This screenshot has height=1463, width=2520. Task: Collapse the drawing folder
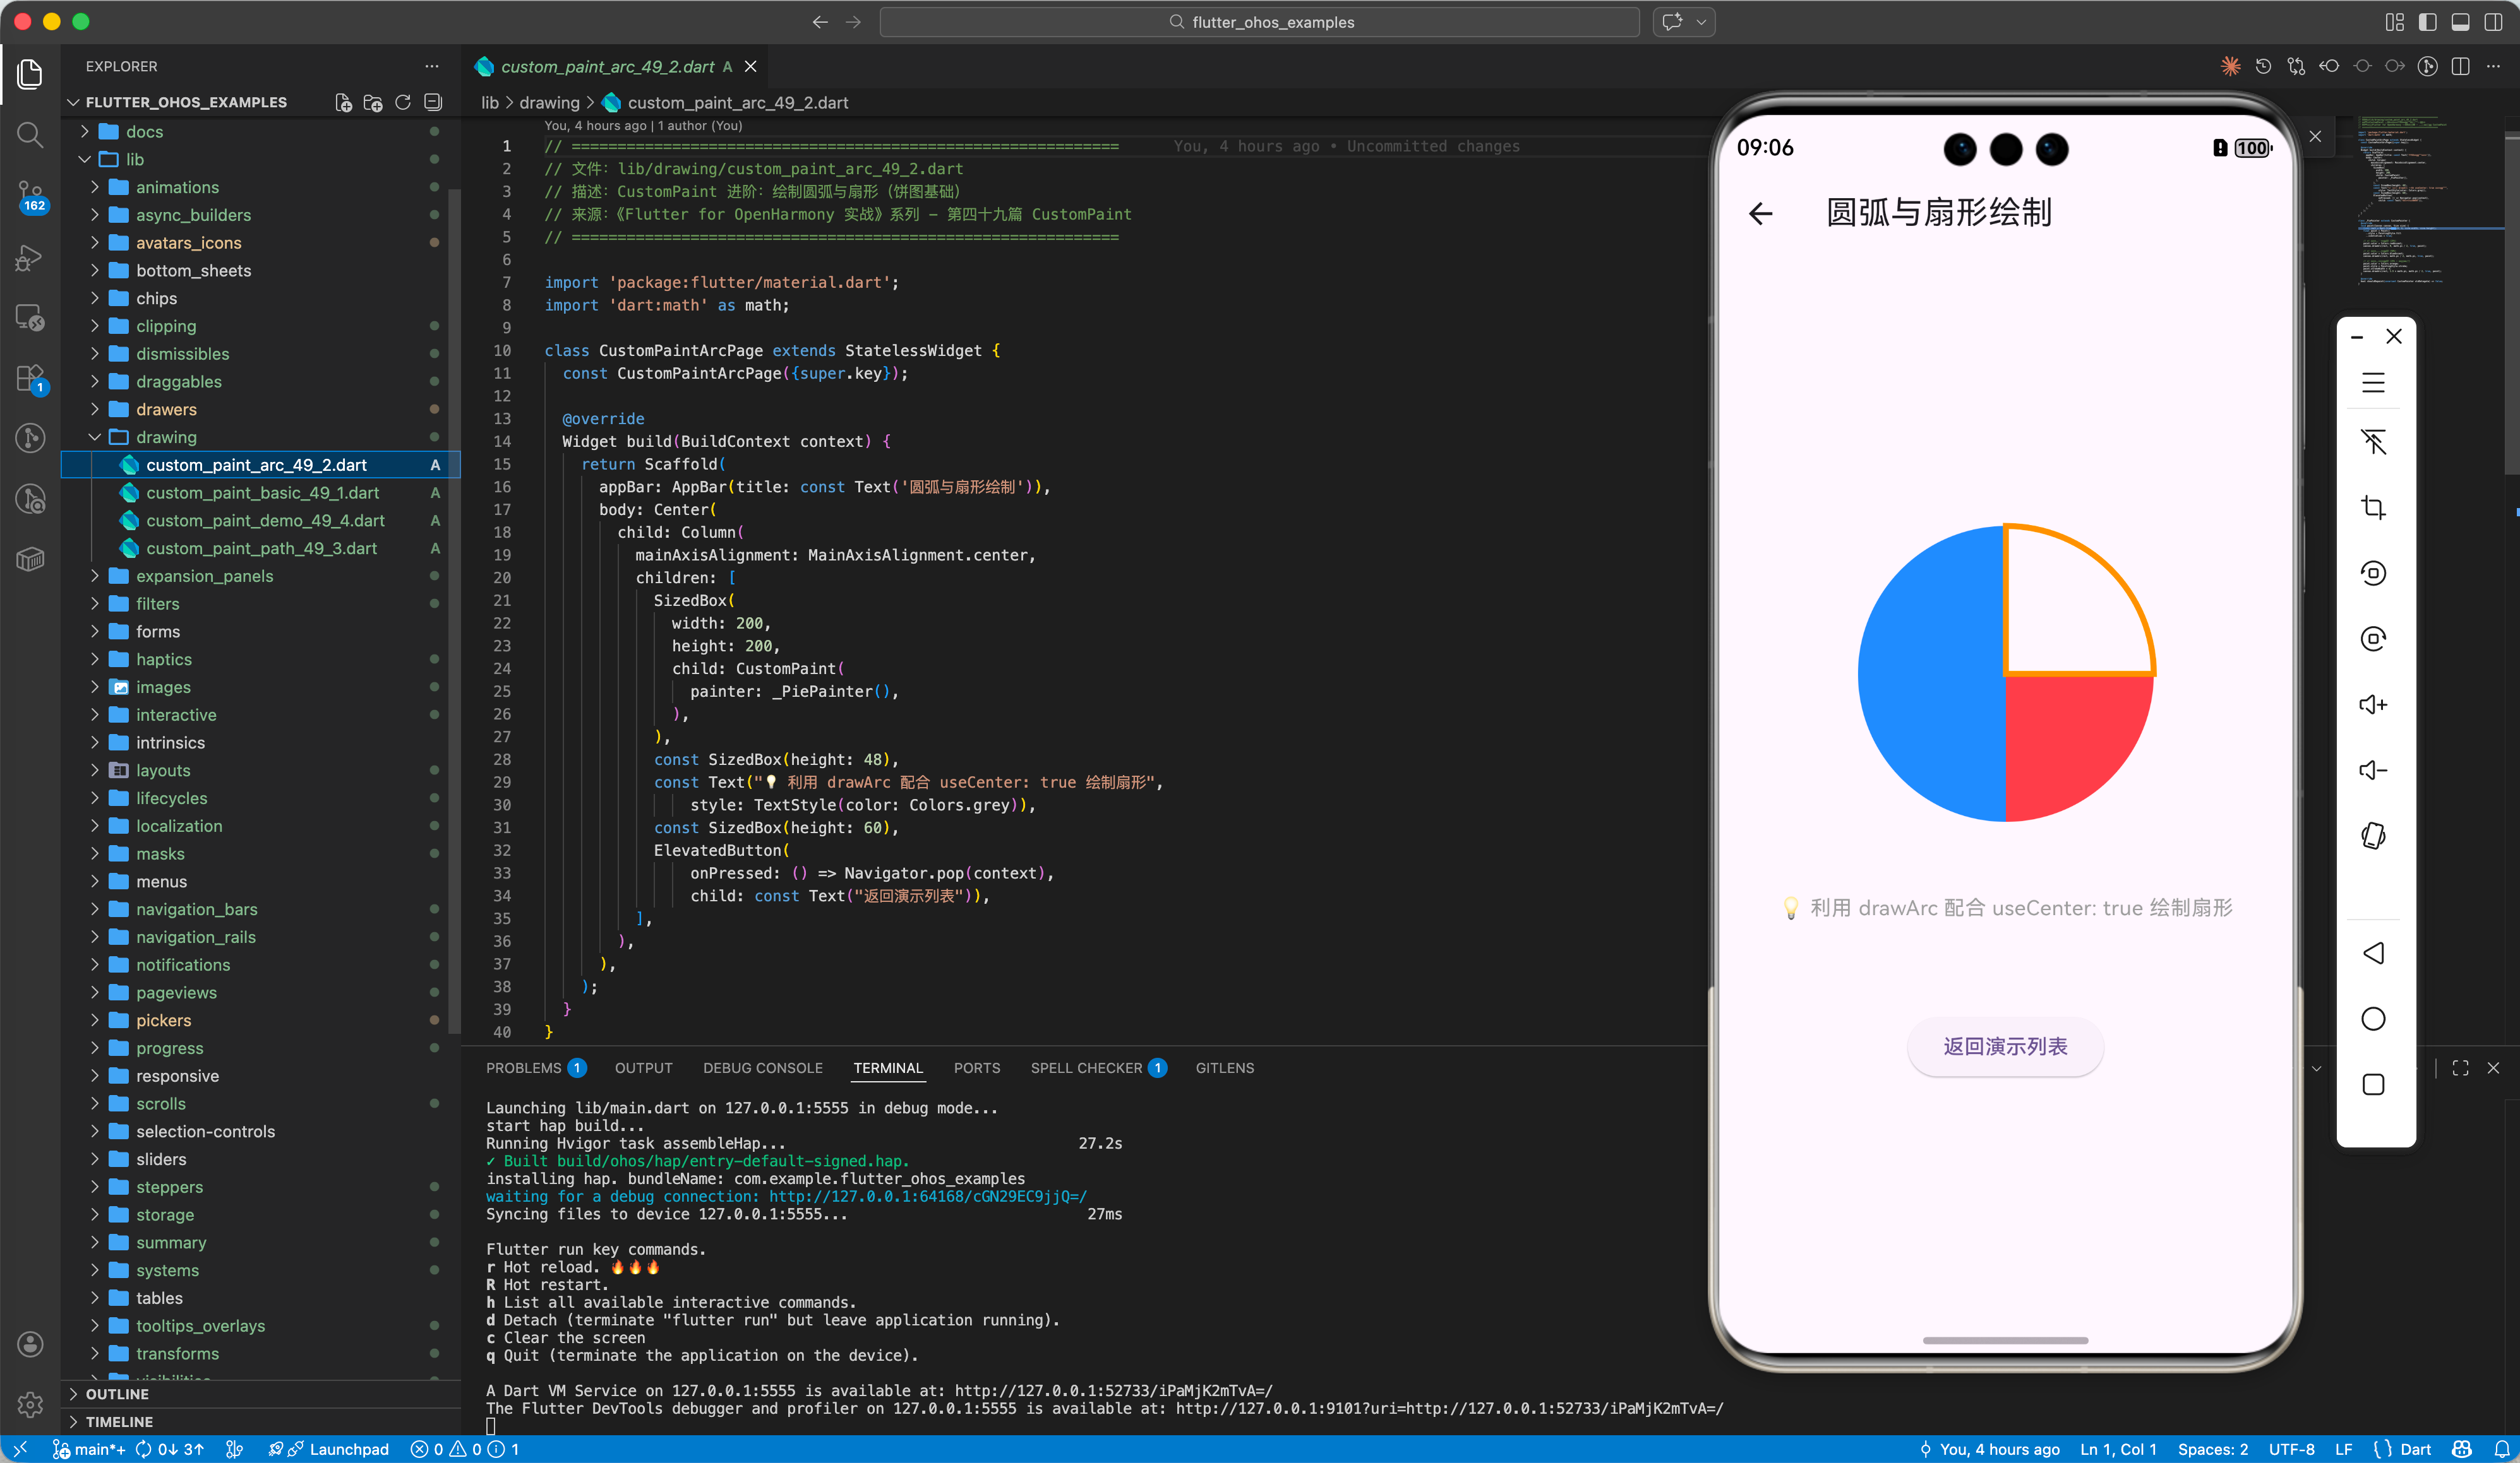166,437
